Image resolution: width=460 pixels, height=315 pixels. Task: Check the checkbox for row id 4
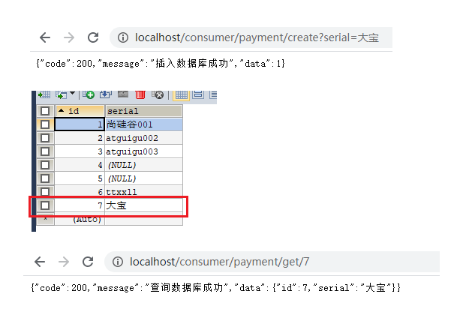(45, 165)
